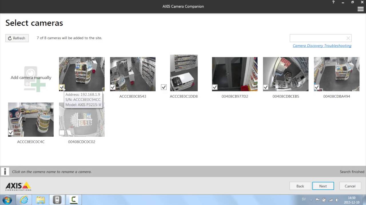
Task: Uncheck camera ACCC8E0C8543 checkbox
Action: pyautogui.click(x=113, y=87)
